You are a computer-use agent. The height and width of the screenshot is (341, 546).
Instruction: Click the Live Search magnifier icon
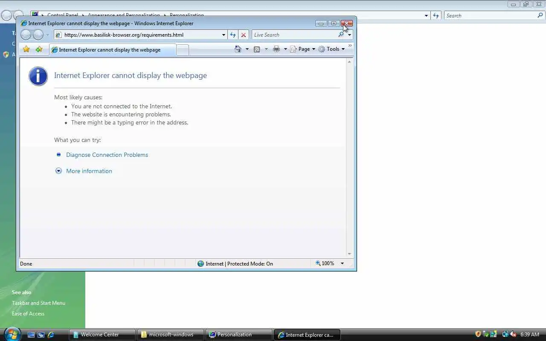pos(341,35)
